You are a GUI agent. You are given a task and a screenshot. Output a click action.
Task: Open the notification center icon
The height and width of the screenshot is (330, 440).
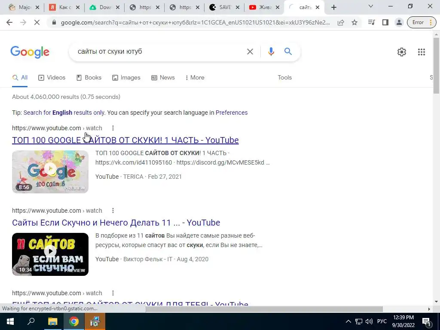pyautogui.click(x=426, y=321)
